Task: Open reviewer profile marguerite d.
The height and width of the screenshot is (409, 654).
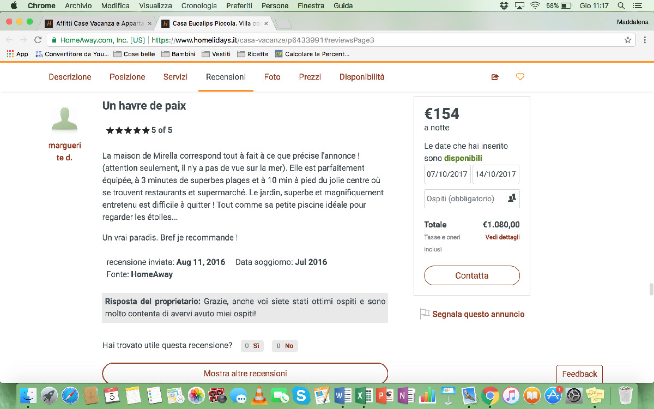Action: (x=64, y=152)
